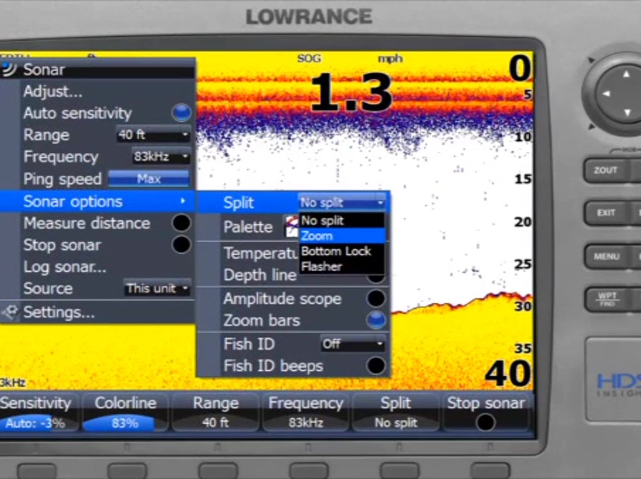The height and width of the screenshot is (479, 641).
Task: Click the Split No split softkey
Action: pyautogui.click(x=396, y=412)
